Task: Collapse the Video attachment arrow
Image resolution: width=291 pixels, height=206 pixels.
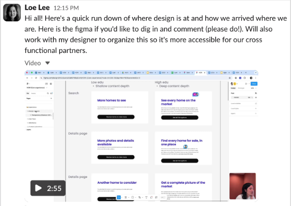Action: point(48,63)
